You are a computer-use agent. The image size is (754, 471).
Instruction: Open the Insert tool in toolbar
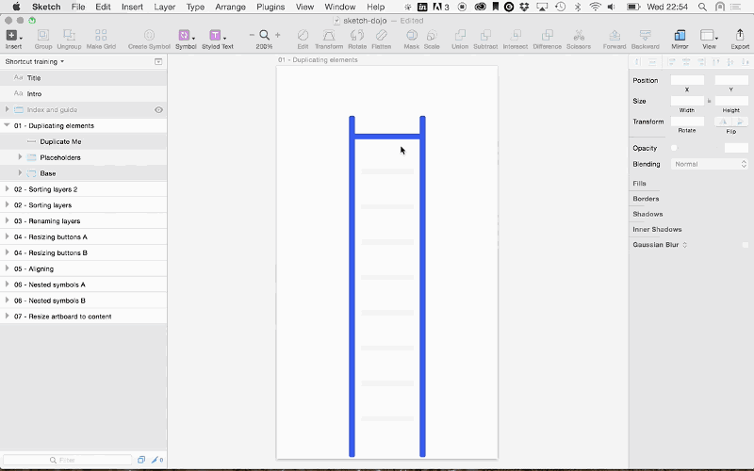13,36
